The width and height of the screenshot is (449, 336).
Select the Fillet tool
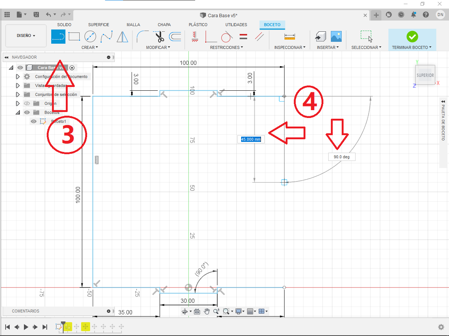(142, 37)
